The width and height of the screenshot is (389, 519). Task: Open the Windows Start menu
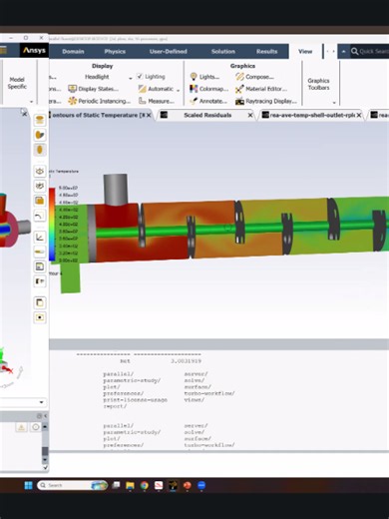pos(29,485)
